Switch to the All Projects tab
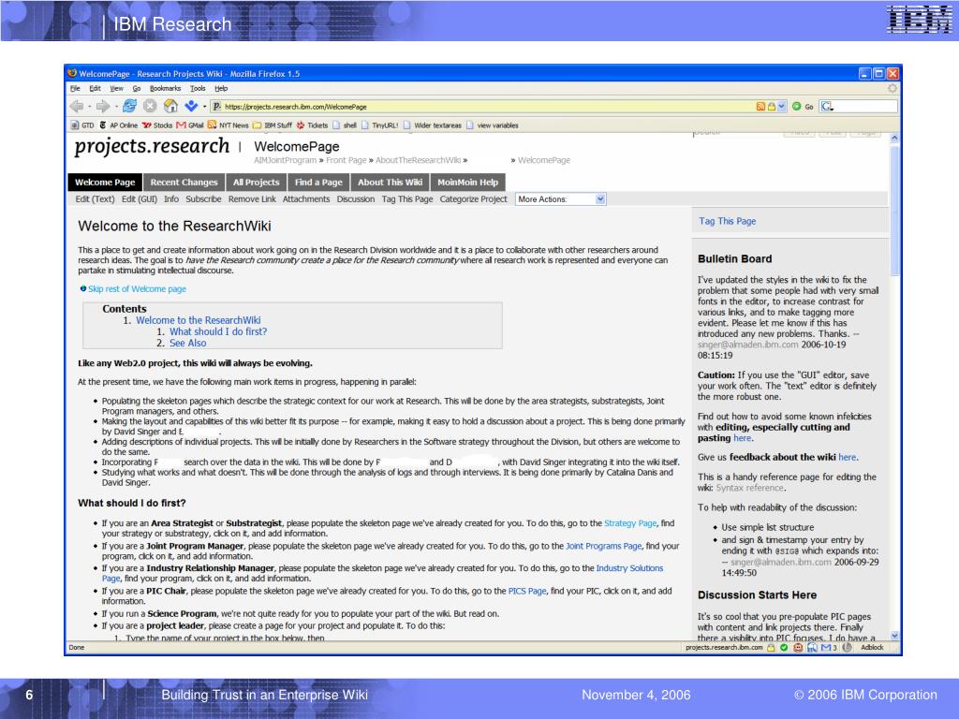 click(257, 183)
